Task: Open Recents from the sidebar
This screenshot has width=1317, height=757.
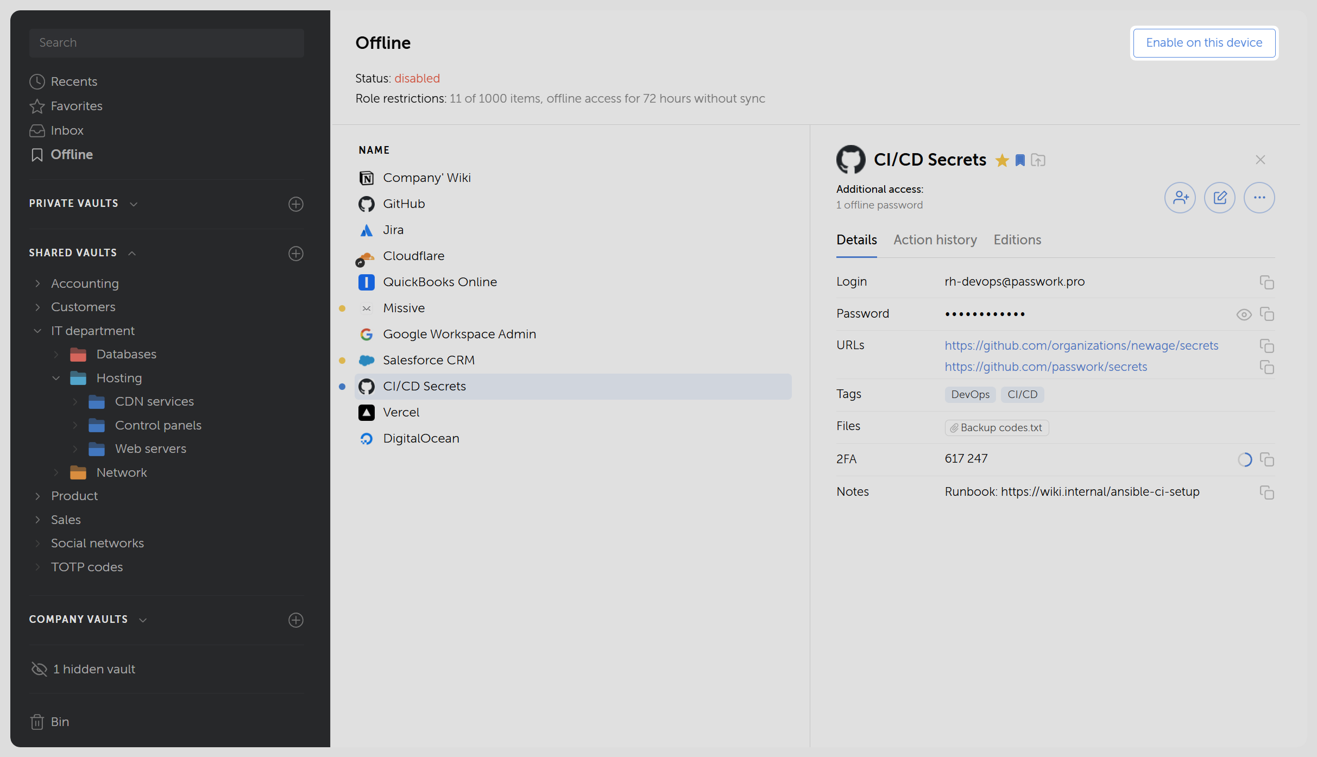Action: 64,81
